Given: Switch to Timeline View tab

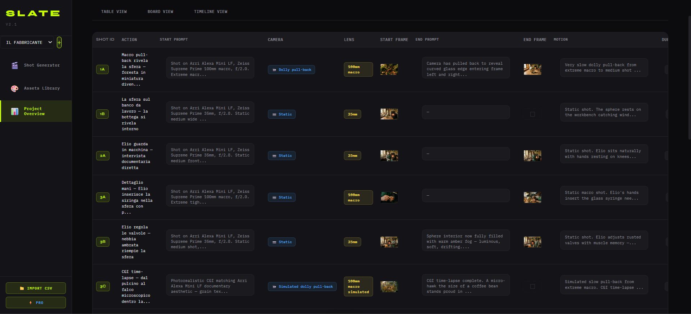Looking at the screenshot, I should [x=211, y=12].
